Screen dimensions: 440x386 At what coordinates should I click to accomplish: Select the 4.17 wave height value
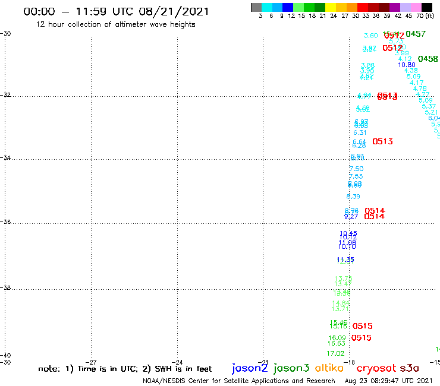pyautogui.click(x=416, y=83)
